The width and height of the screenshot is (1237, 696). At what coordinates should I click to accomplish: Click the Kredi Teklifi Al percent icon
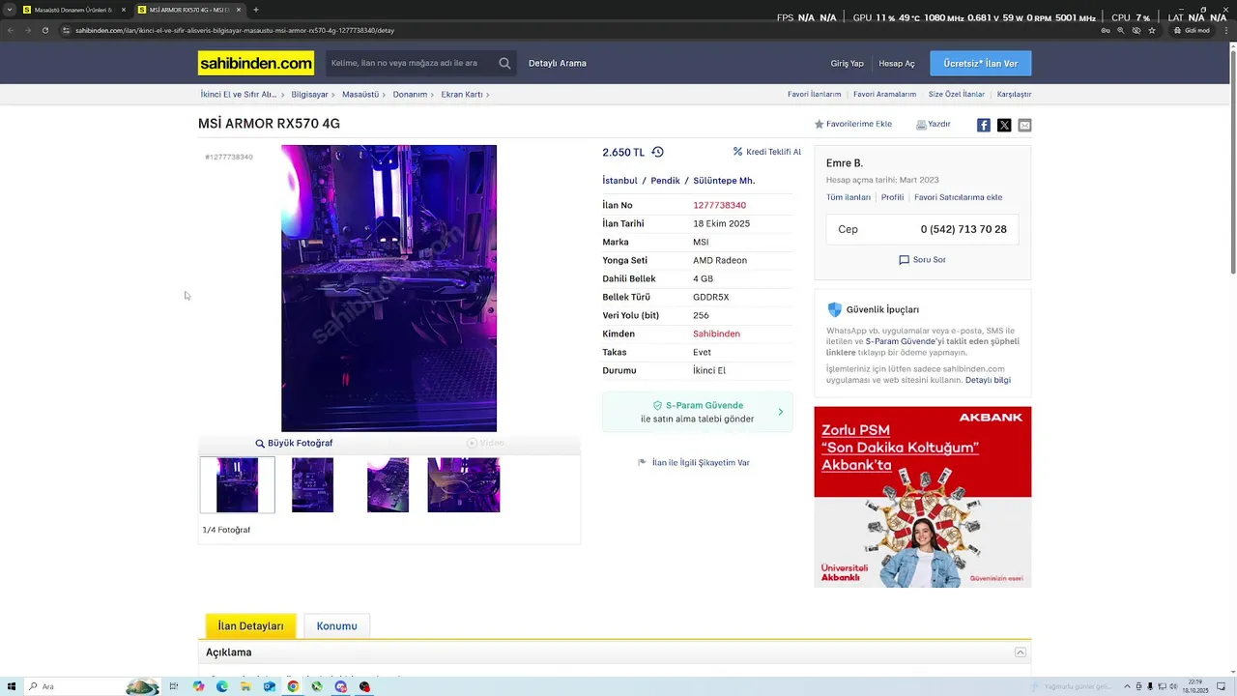tap(737, 152)
